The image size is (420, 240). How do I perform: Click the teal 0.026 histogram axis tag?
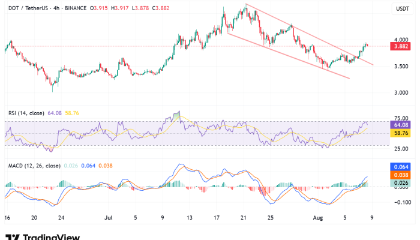[400, 183]
